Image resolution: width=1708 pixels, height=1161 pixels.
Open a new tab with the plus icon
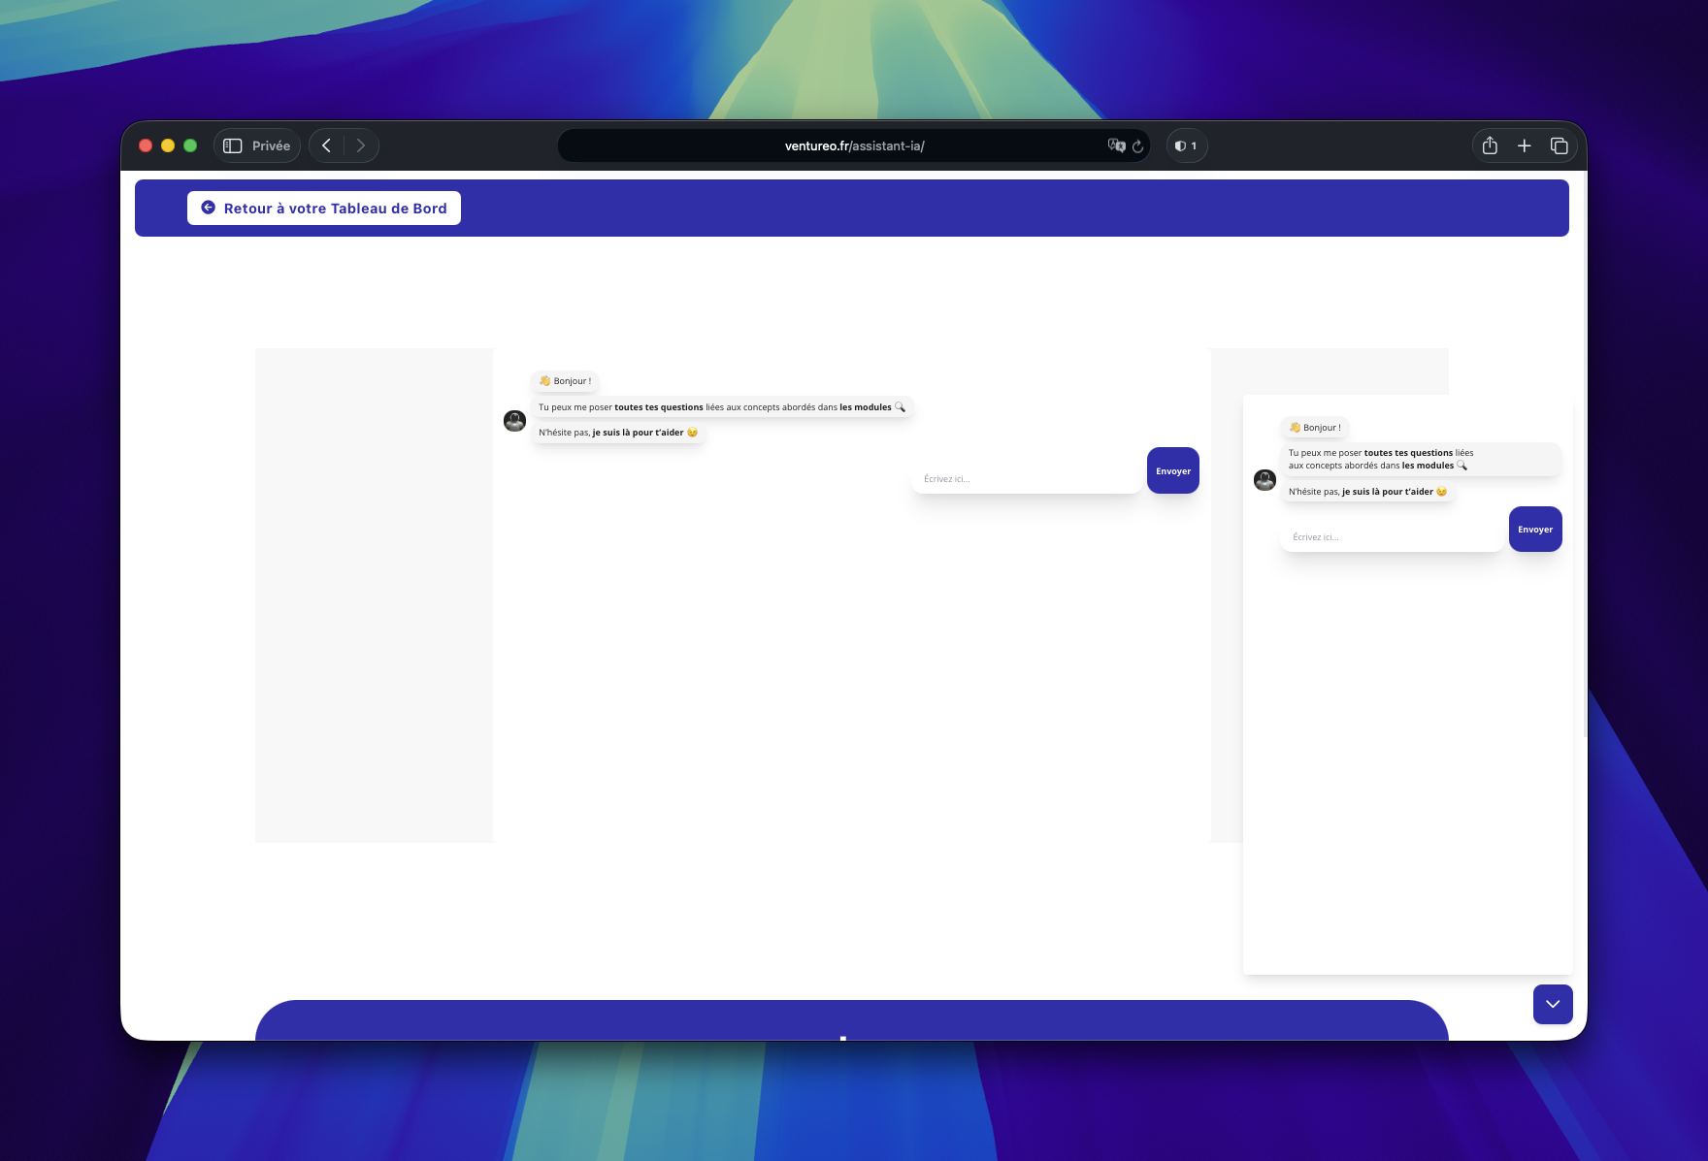[x=1525, y=145]
